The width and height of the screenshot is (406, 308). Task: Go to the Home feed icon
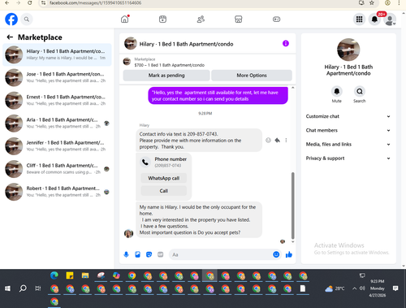click(x=125, y=20)
